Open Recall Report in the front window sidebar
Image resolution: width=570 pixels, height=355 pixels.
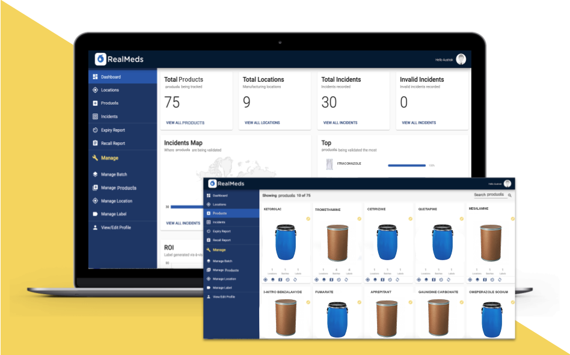pyautogui.click(x=231, y=240)
